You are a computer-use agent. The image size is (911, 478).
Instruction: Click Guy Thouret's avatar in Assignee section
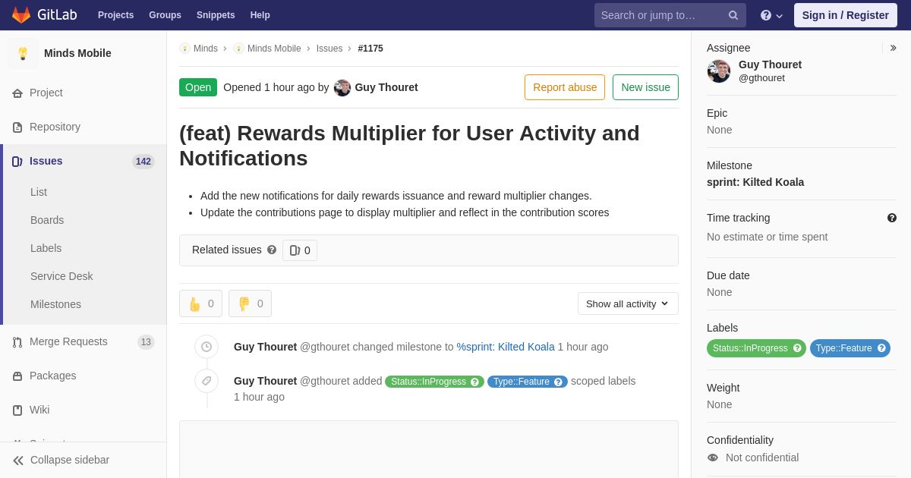click(x=719, y=71)
